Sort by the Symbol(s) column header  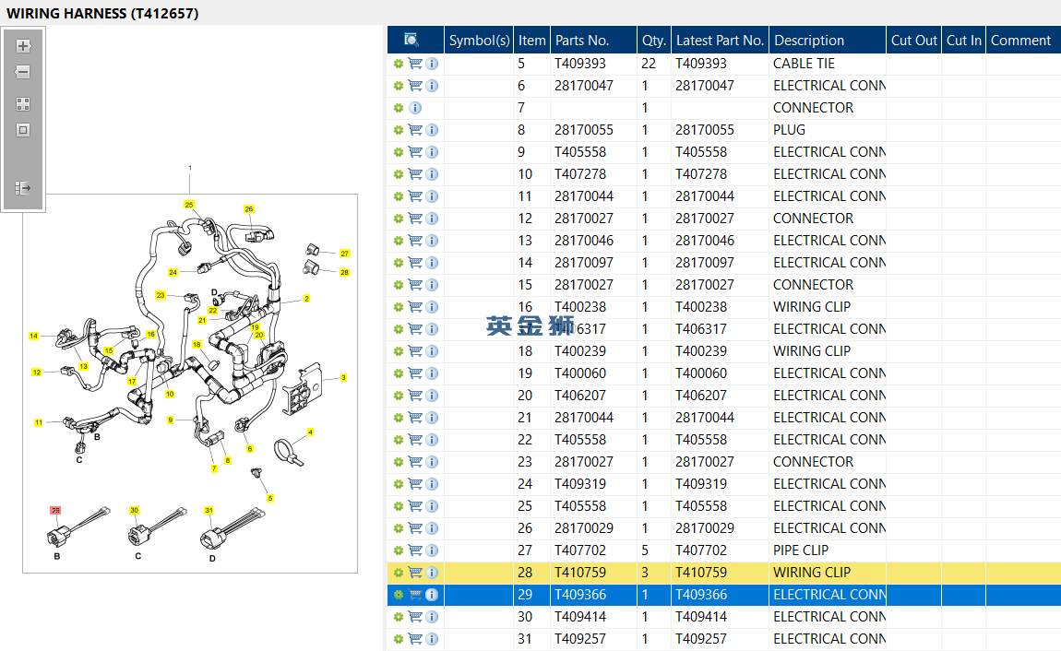point(479,40)
